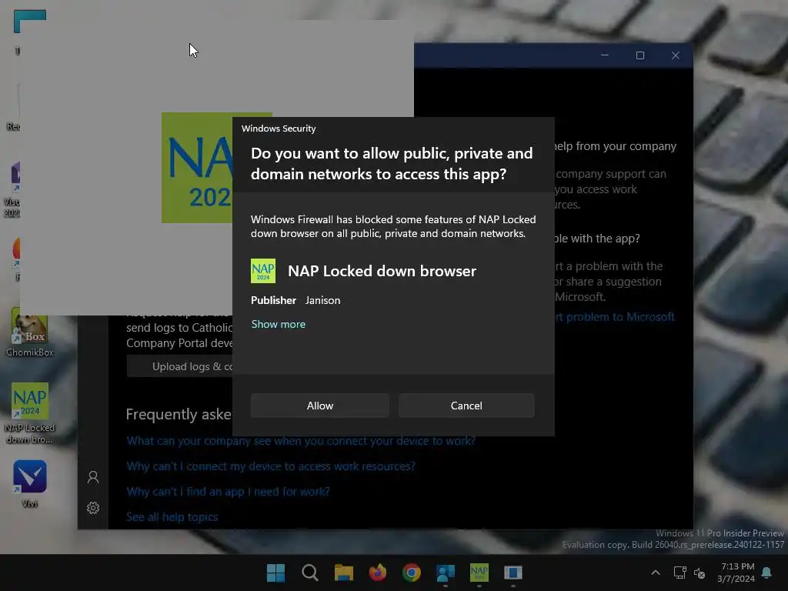Open See all help topics link

coord(172,516)
